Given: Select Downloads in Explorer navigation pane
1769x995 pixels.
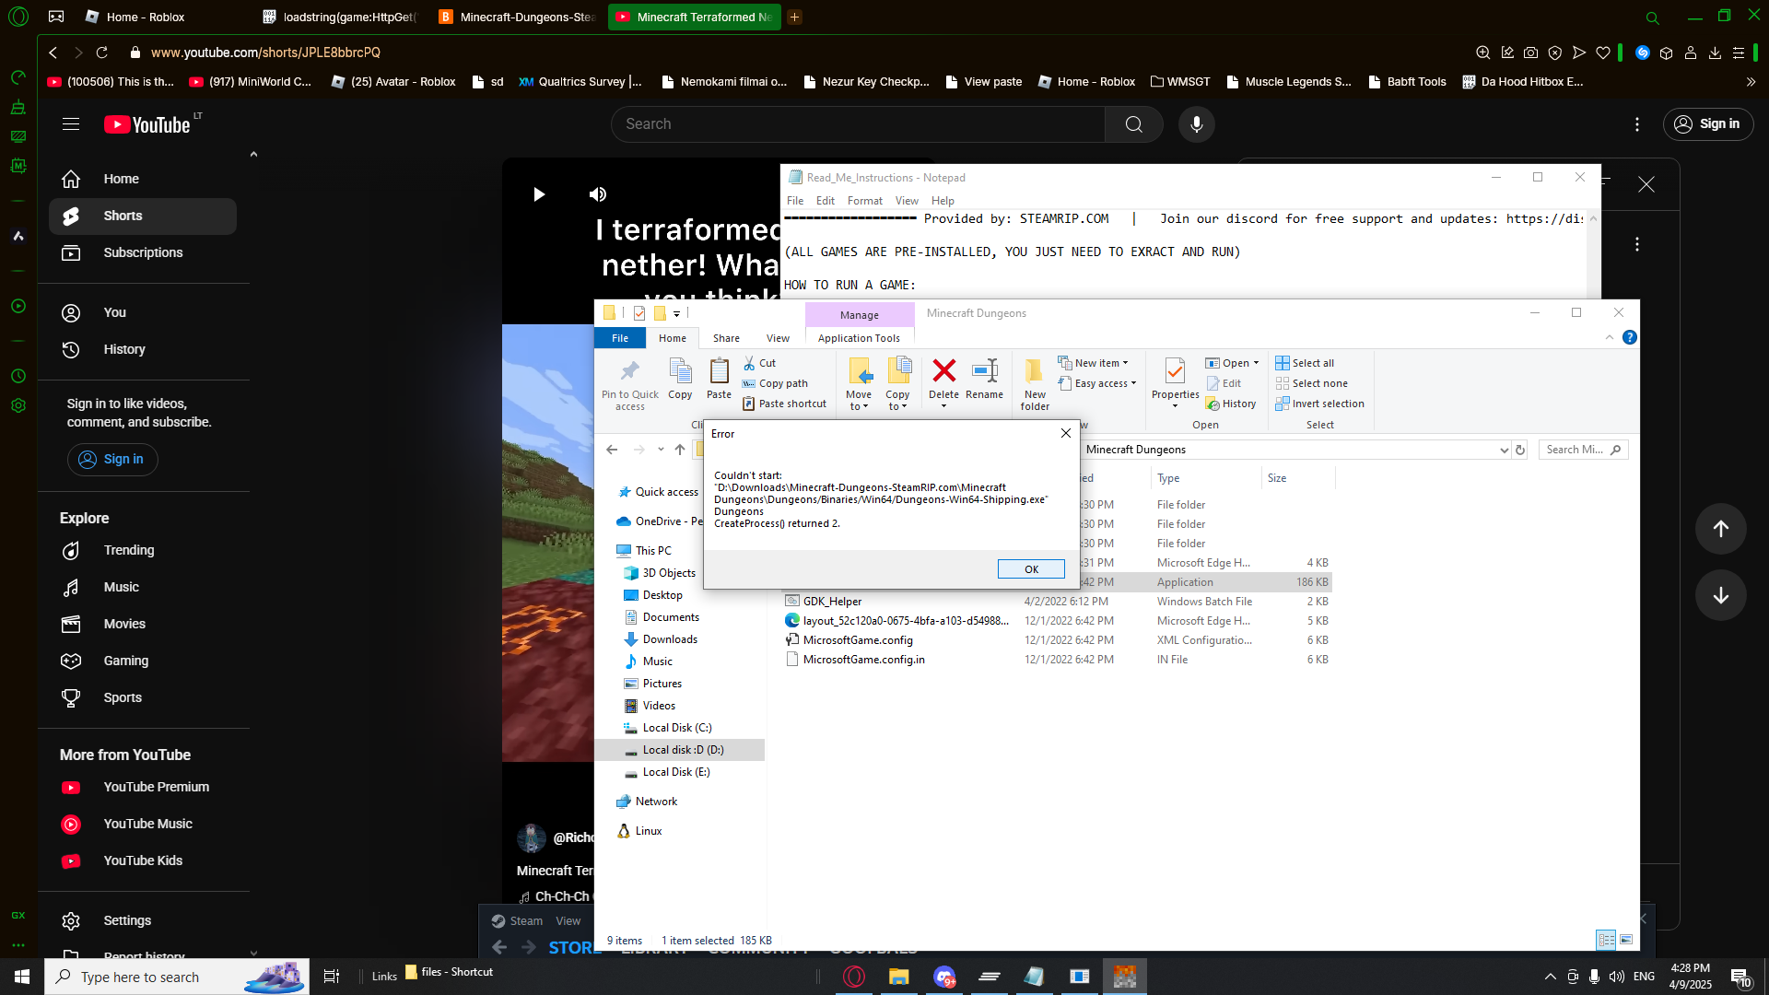Looking at the screenshot, I should (x=670, y=639).
